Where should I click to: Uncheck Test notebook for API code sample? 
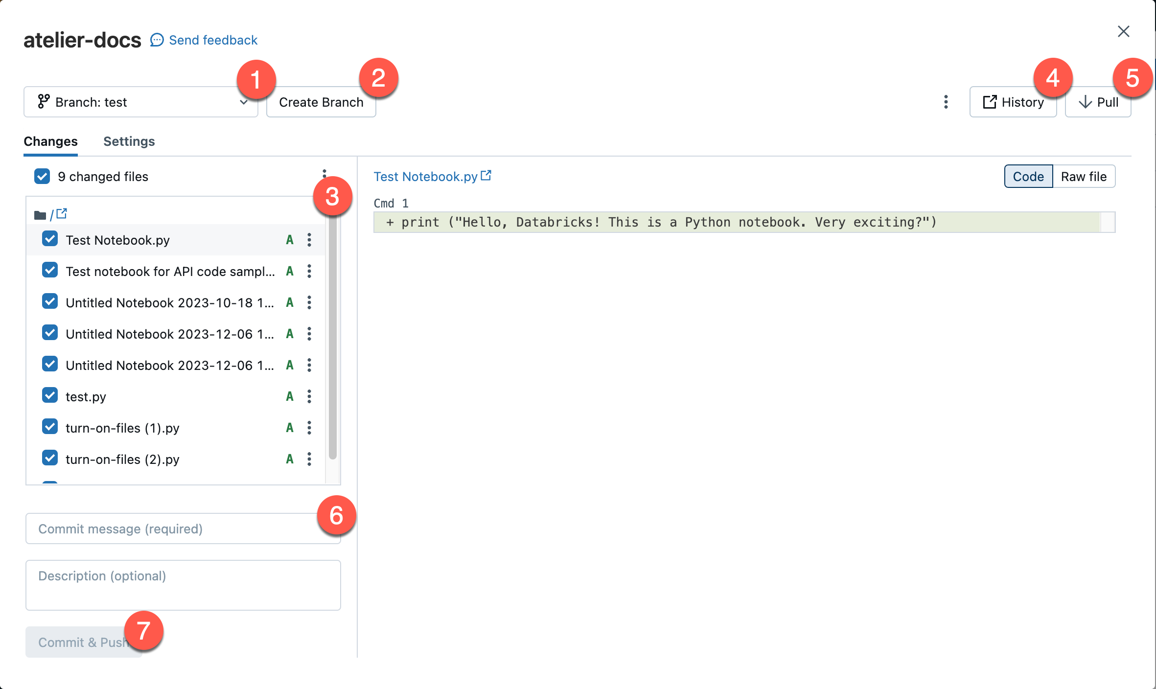[50, 271]
